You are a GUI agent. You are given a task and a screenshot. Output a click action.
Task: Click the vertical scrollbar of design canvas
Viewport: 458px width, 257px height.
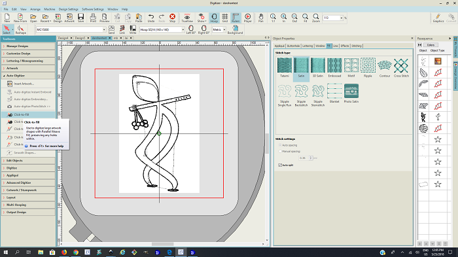point(267,143)
